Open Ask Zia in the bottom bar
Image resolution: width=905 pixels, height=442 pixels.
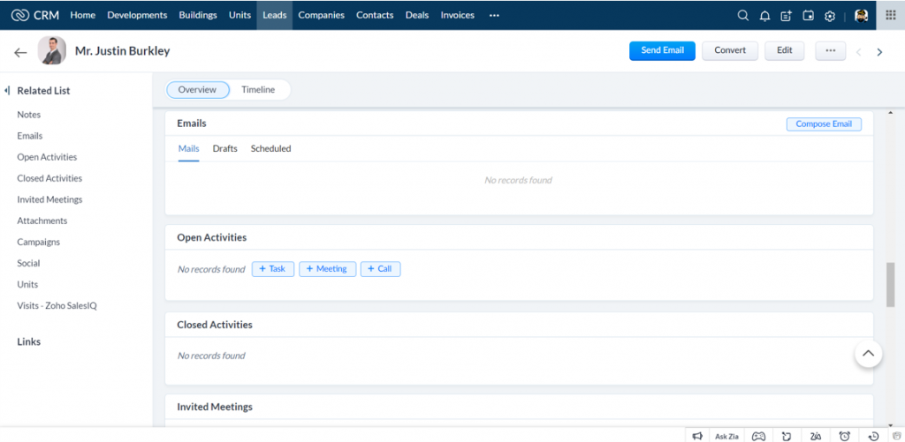point(726,436)
